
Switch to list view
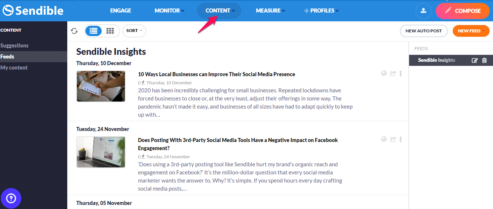click(x=93, y=31)
